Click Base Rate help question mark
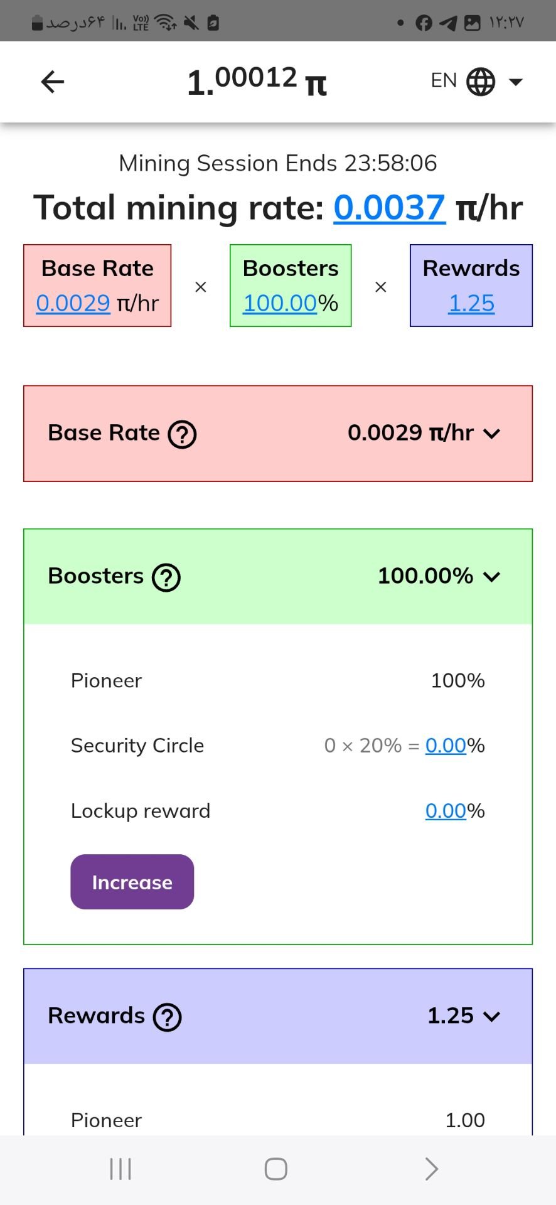 click(x=182, y=434)
